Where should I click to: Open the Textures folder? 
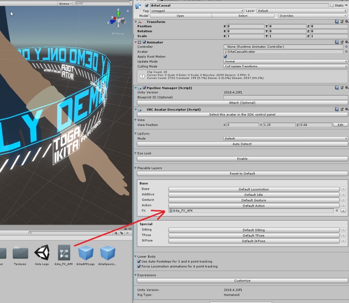(x=20, y=255)
